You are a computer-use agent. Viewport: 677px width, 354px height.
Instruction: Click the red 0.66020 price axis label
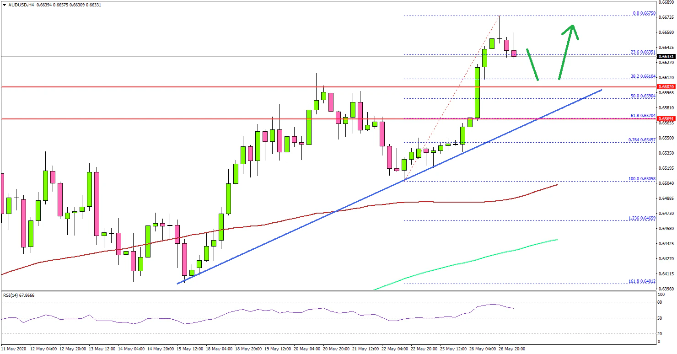coord(666,86)
